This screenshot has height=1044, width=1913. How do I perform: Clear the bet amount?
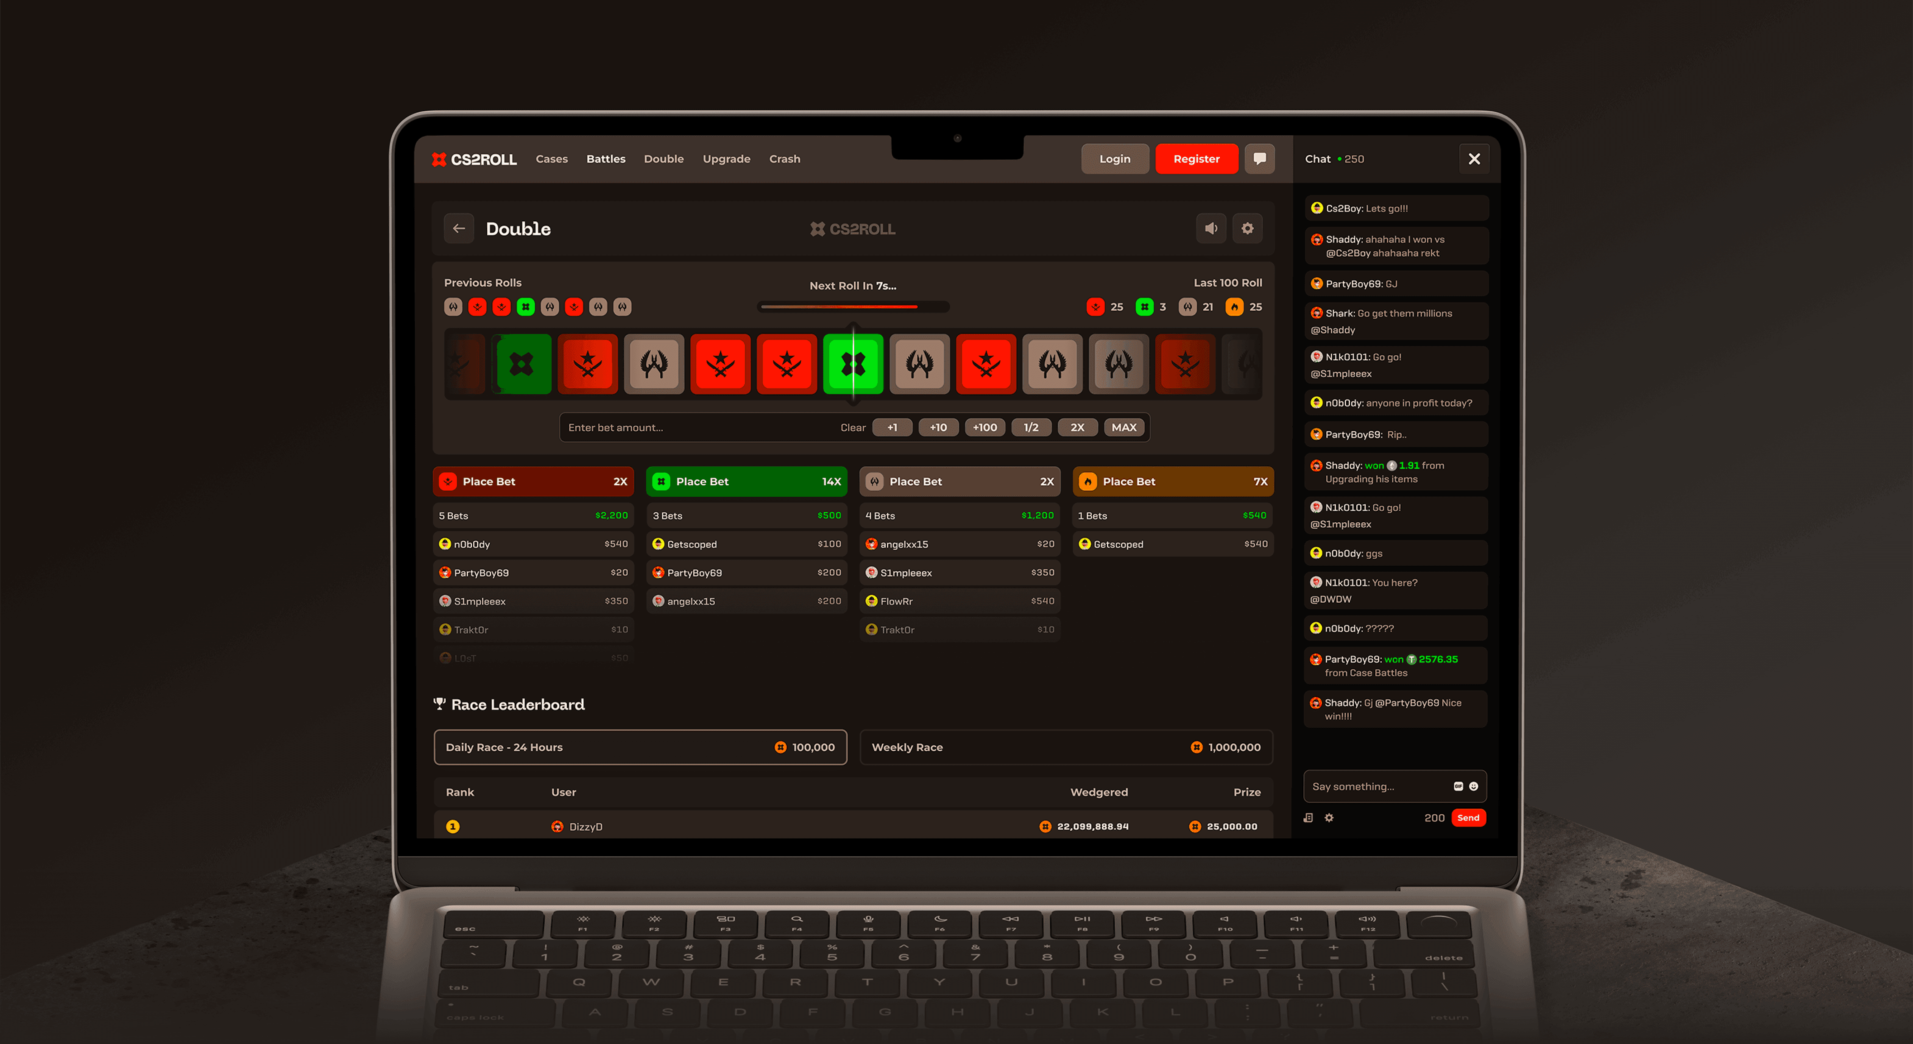point(853,428)
